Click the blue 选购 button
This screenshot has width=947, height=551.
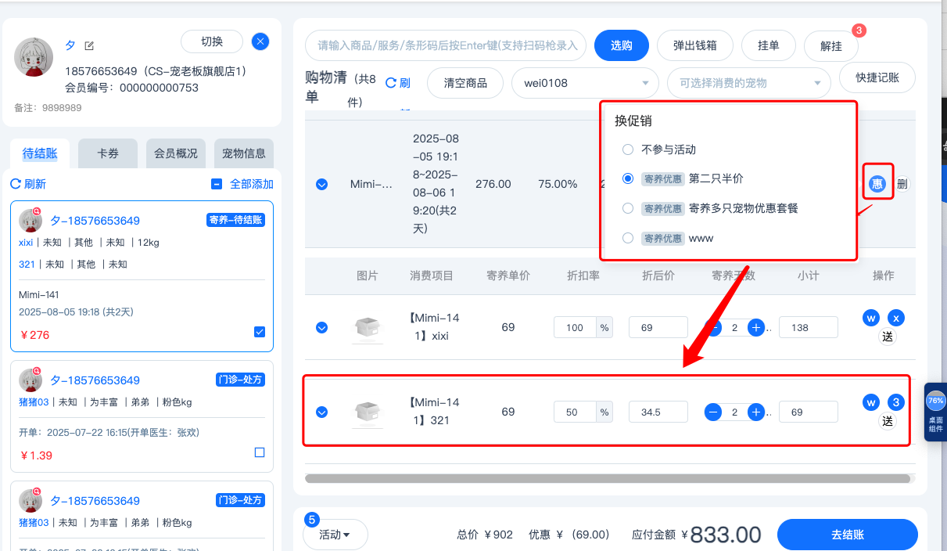pyautogui.click(x=622, y=45)
